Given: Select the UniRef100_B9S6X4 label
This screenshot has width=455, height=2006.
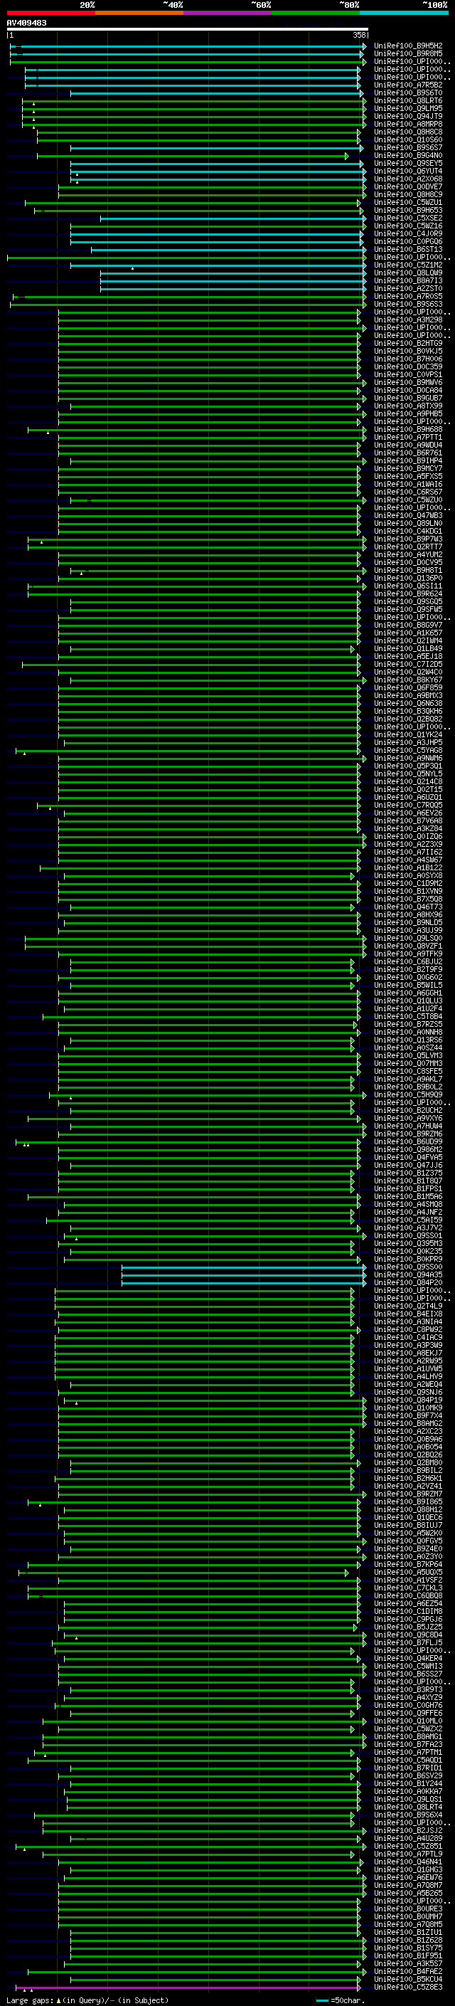Looking at the screenshot, I should 408,1815.
